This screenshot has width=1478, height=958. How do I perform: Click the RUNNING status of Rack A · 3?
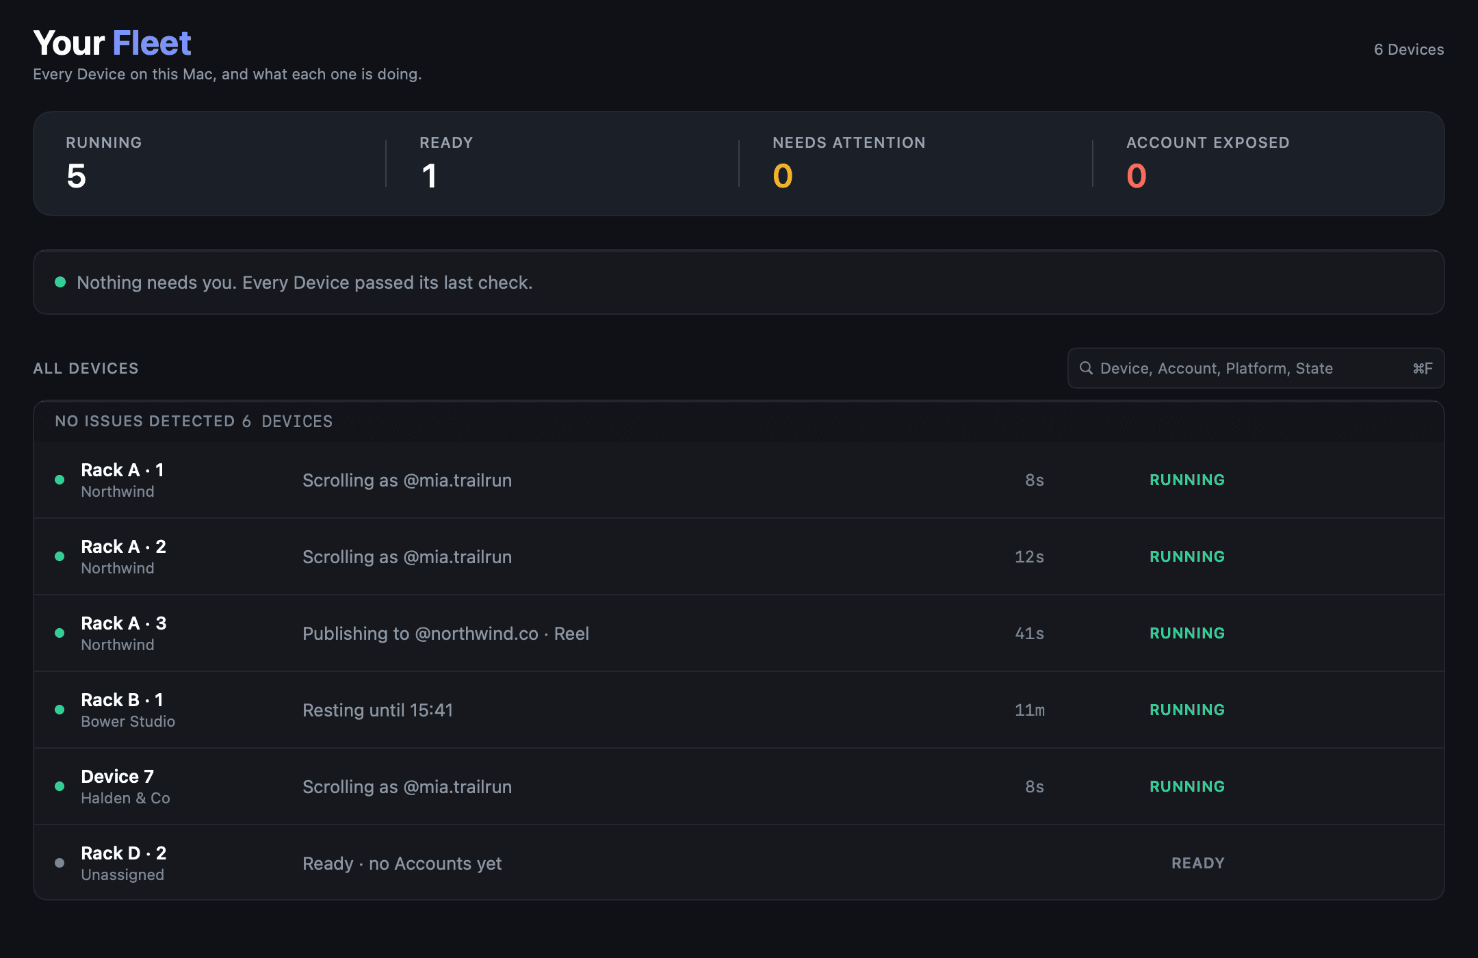1187,633
